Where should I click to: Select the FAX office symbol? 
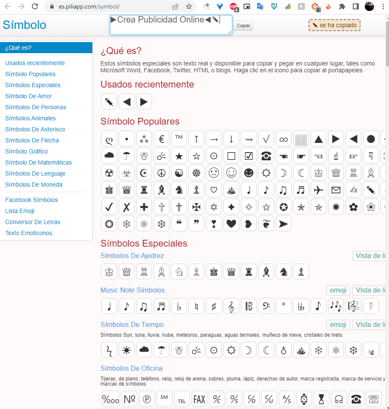(199, 399)
